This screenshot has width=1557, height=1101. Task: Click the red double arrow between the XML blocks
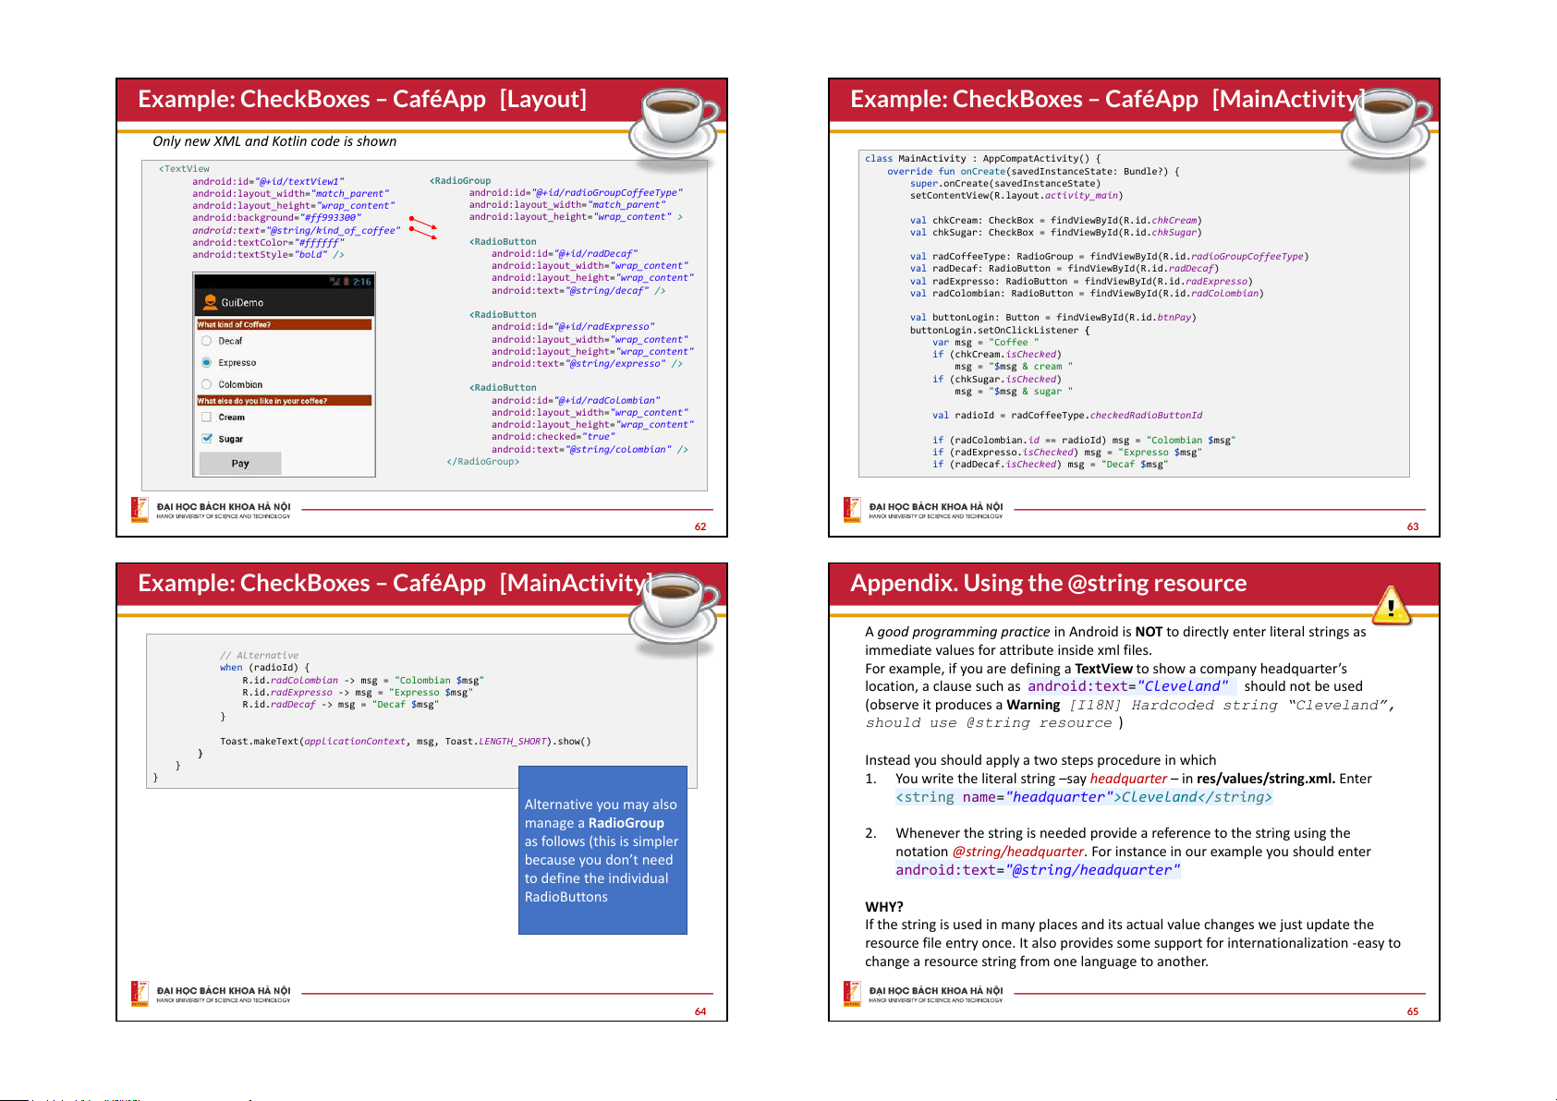click(422, 227)
